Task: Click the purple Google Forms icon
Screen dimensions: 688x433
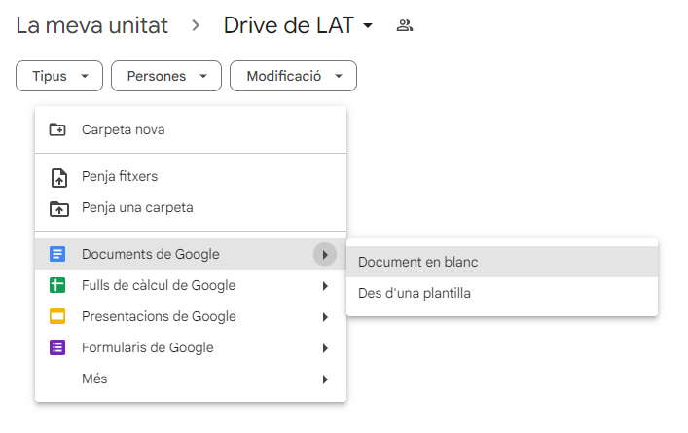Action: tap(57, 348)
